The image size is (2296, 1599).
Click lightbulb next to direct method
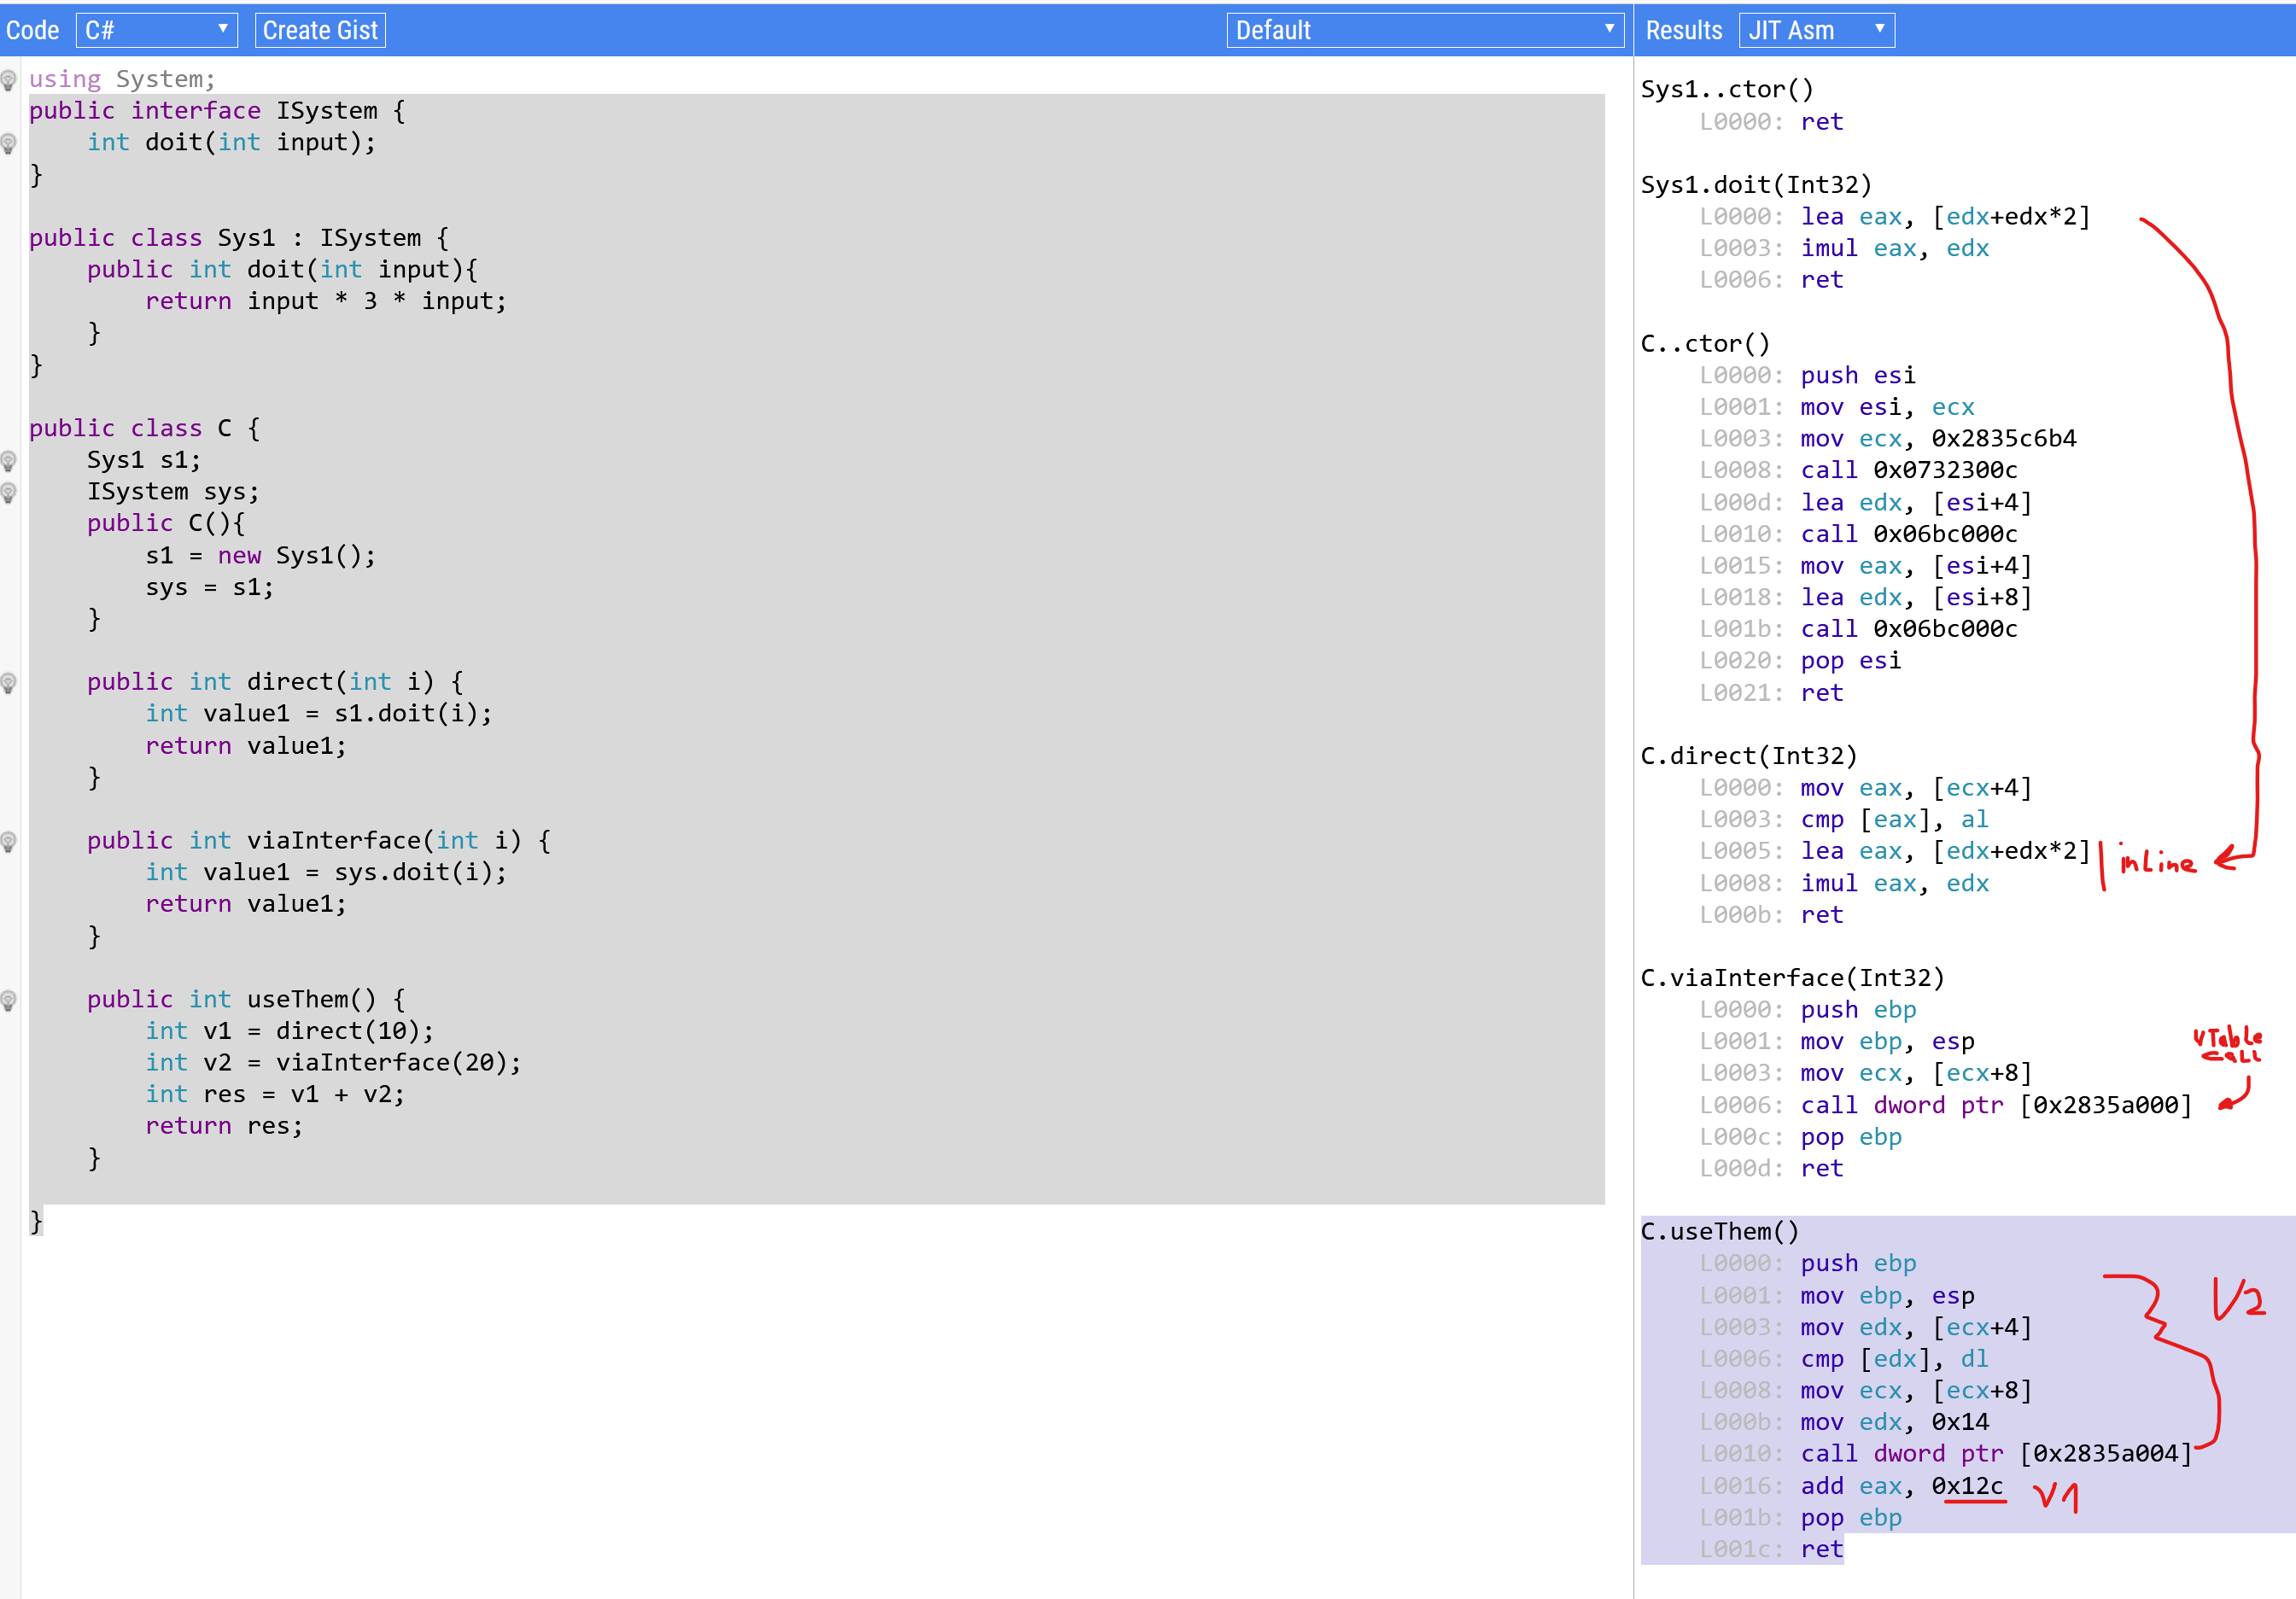coord(9,682)
